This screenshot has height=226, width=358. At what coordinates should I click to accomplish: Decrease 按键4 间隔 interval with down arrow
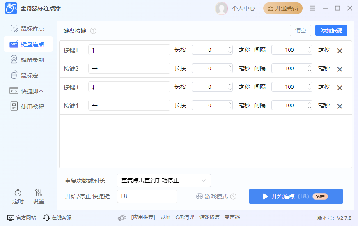(x=310, y=108)
